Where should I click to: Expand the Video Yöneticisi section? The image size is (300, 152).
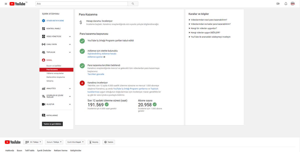click(70, 36)
